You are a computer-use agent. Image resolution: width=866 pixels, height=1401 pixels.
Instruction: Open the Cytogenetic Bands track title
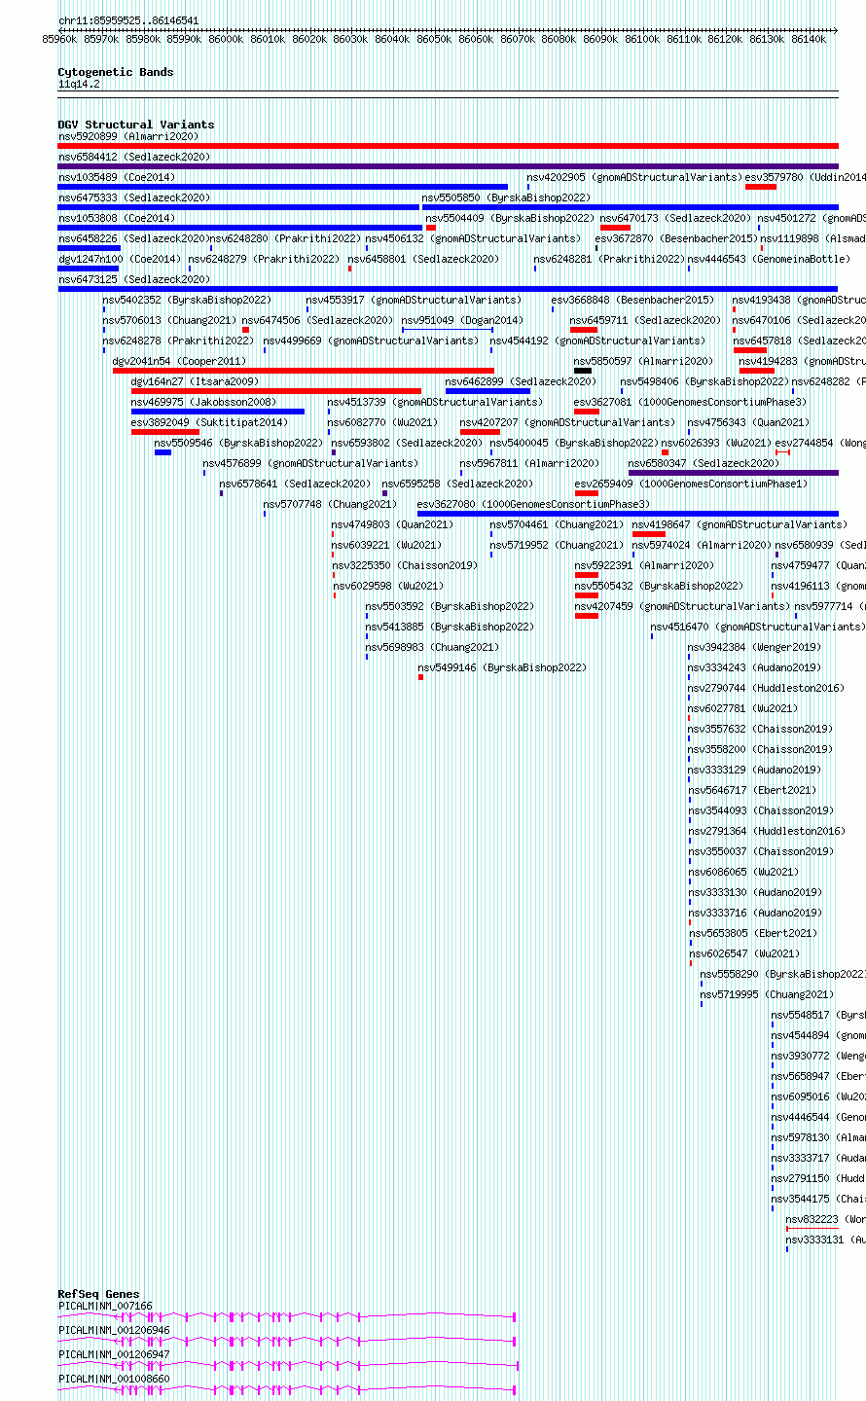click(x=116, y=72)
